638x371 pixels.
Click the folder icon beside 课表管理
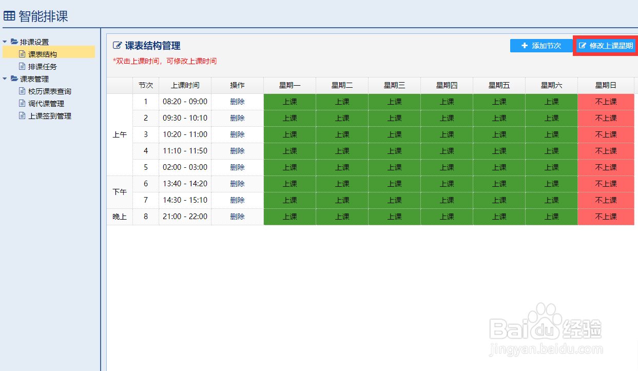(14, 79)
